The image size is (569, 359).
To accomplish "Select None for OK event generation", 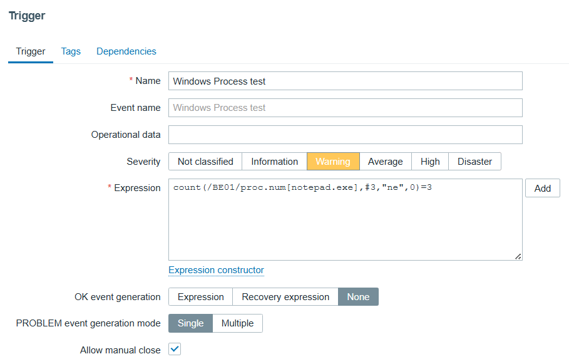I will 358,297.
